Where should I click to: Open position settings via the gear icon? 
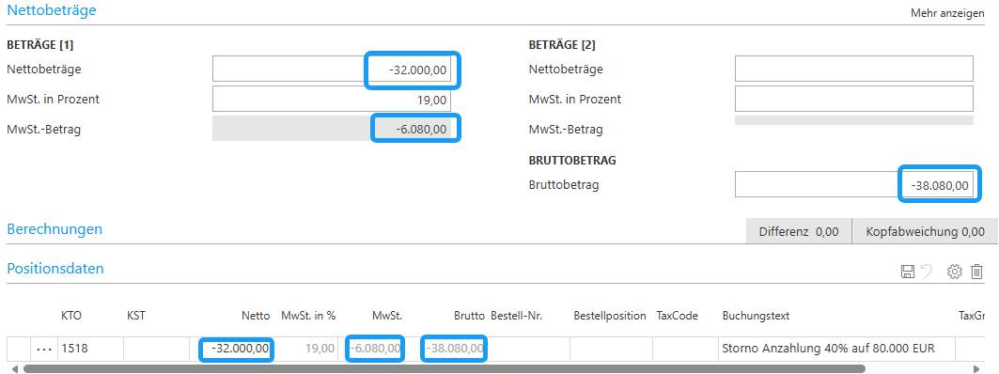point(955,273)
